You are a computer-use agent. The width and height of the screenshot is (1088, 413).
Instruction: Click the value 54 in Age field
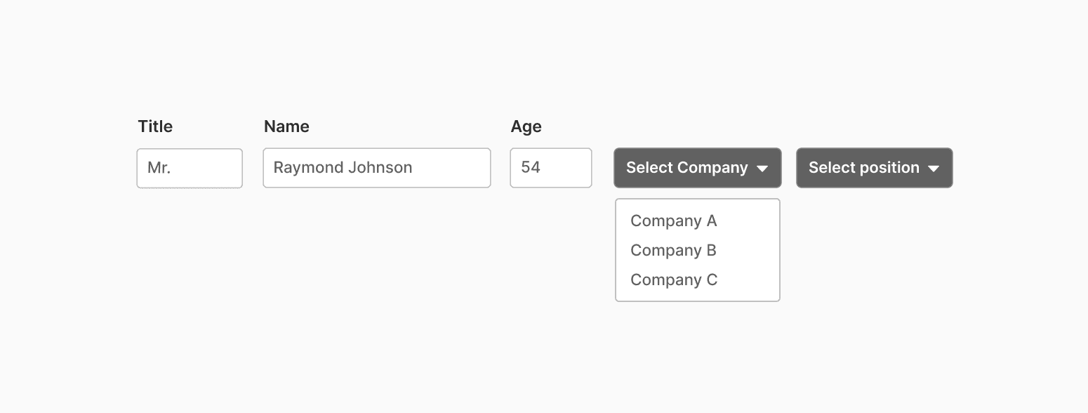coord(531,168)
